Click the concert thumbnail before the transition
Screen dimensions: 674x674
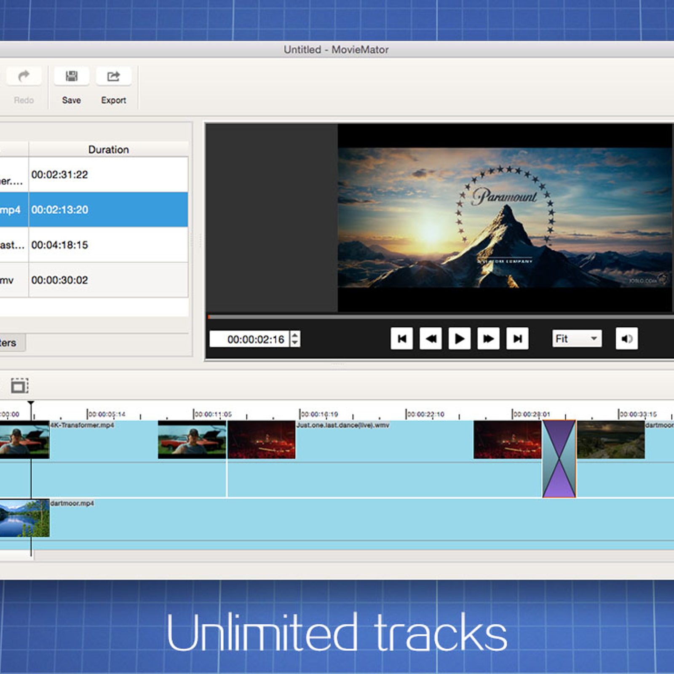(x=507, y=440)
